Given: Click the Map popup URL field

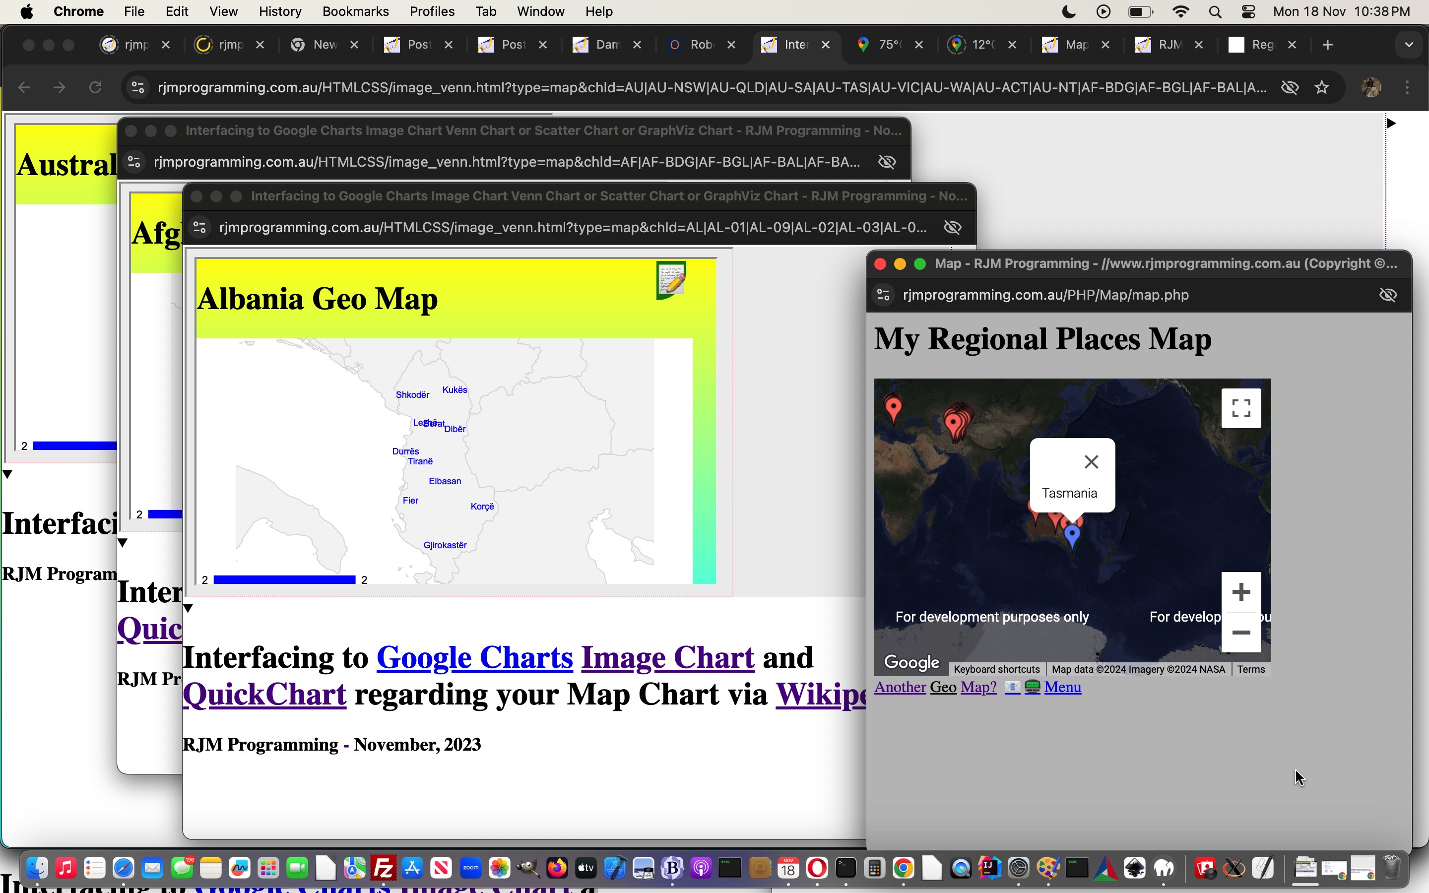Looking at the screenshot, I should pyautogui.click(x=1046, y=295).
